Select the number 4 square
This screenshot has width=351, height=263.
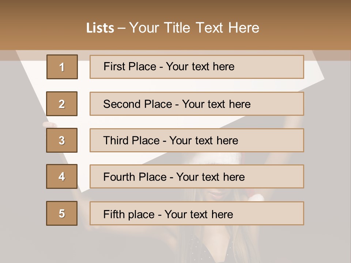point(62,176)
